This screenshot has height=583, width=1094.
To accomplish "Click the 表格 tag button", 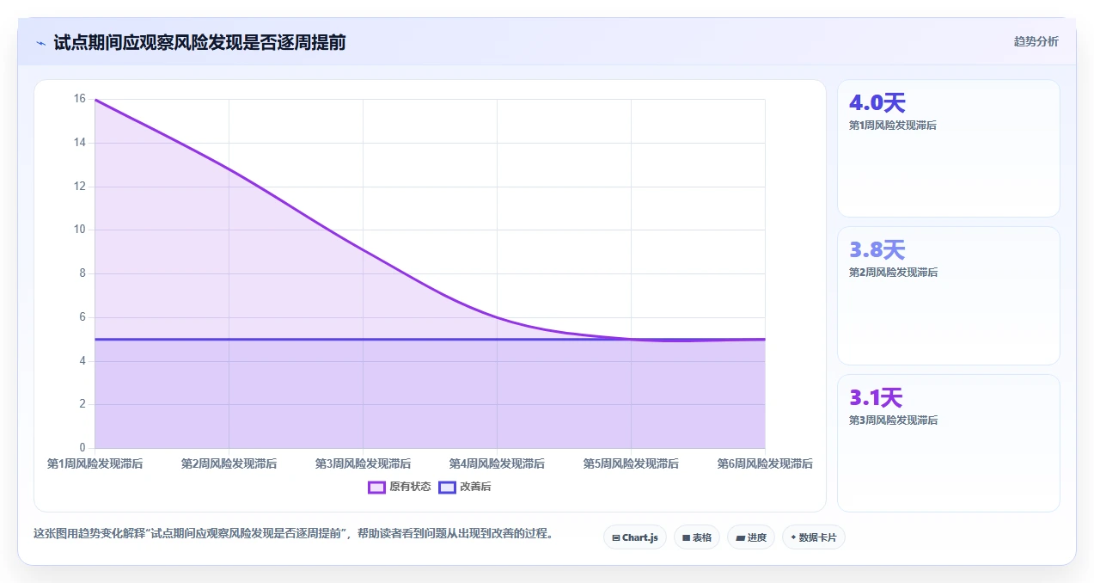I will click(x=697, y=537).
